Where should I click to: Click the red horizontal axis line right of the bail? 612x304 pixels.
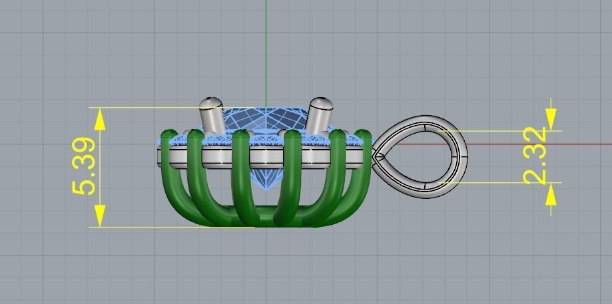pyautogui.click(x=541, y=144)
